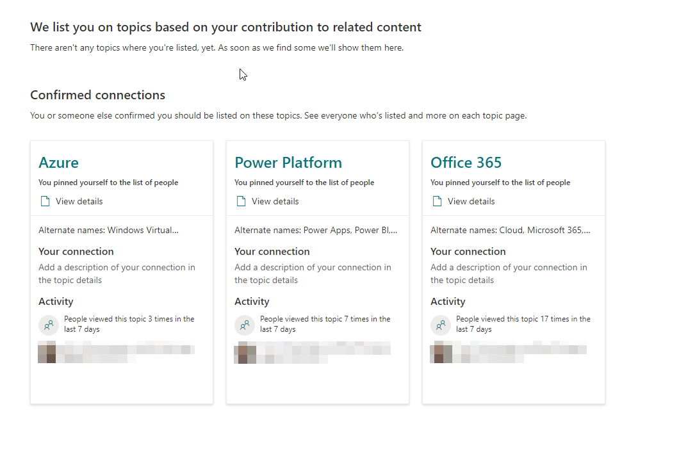Click View details on the Office 365 card
Image resolution: width=688 pixels, height=456 pixels.
click(x=470, y=200)
